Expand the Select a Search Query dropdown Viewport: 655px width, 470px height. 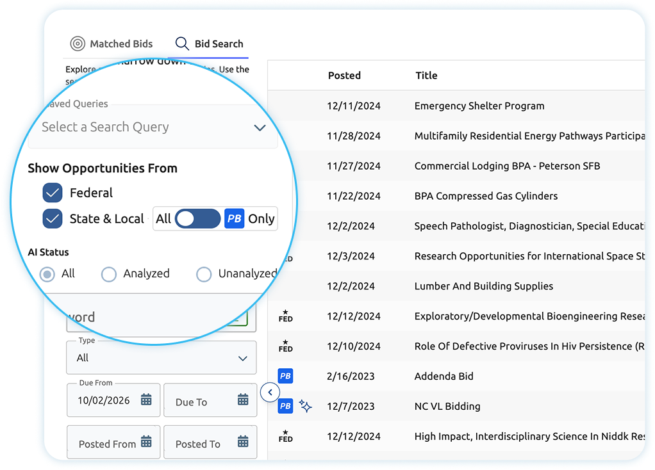tap(153, 127)
